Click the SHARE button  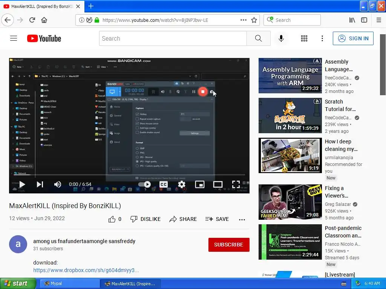pyautogui.click(x=183, y=219)
